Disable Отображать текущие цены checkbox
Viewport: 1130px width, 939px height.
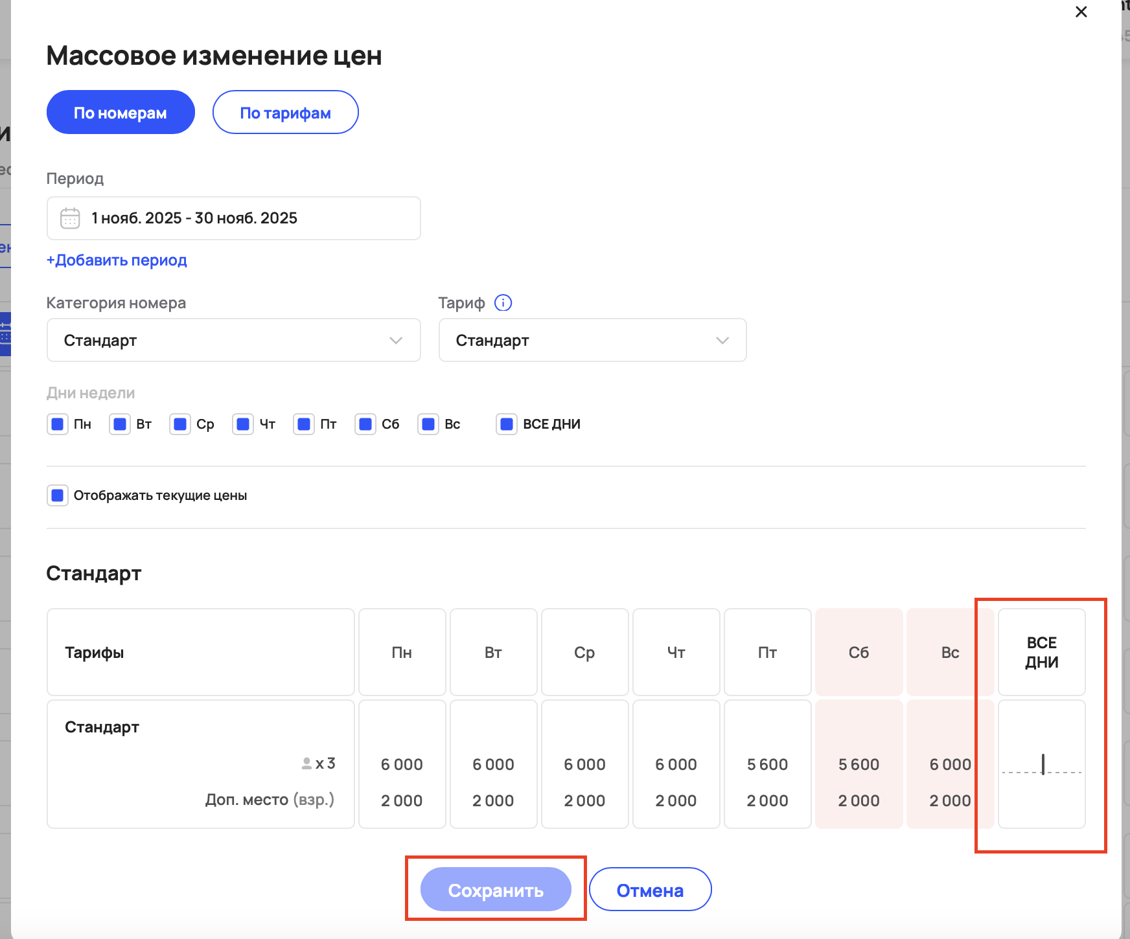[x=58, y=495]
